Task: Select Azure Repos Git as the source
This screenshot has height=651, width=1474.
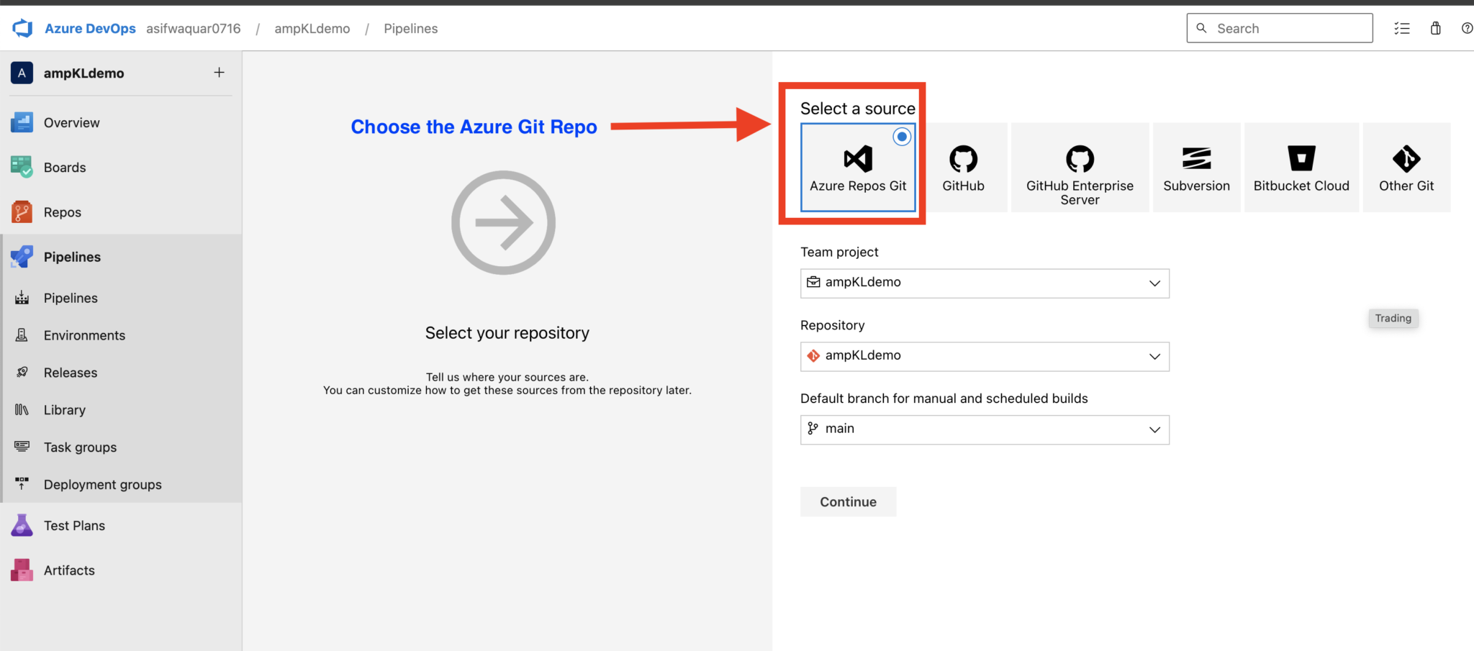Action: click(857, 168)
